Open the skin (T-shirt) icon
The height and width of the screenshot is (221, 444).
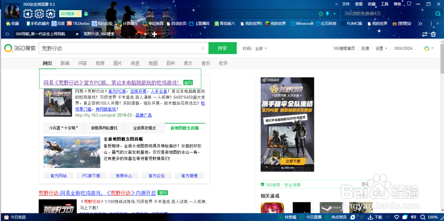coord(409,4)
